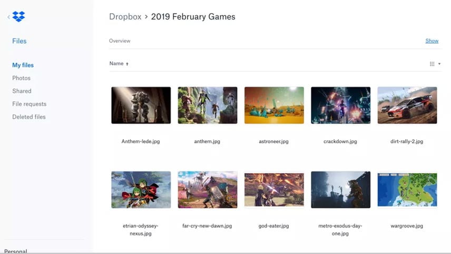451x254 pixels.
Task: Open File requests in the sidebar
Action: pos(29,104)
